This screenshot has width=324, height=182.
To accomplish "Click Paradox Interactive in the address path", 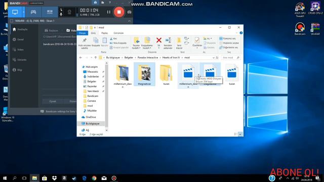I will [148, 58].
